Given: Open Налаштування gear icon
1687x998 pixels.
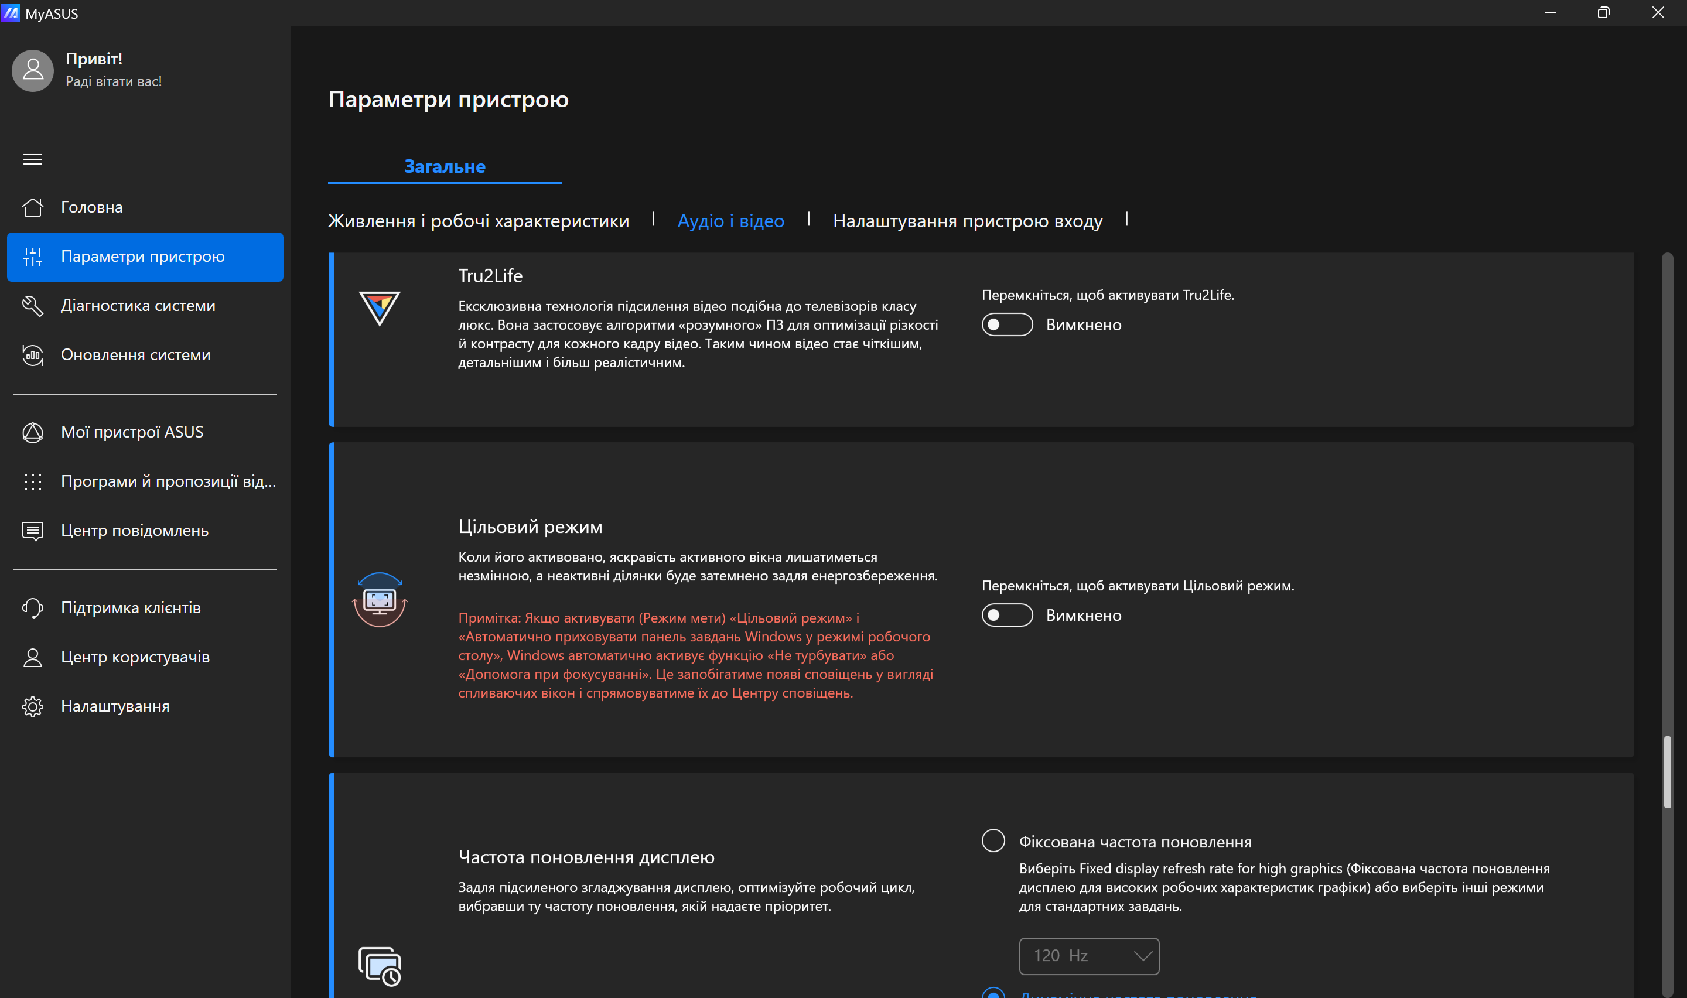Looking at the screenshot, I should point(32,706).
